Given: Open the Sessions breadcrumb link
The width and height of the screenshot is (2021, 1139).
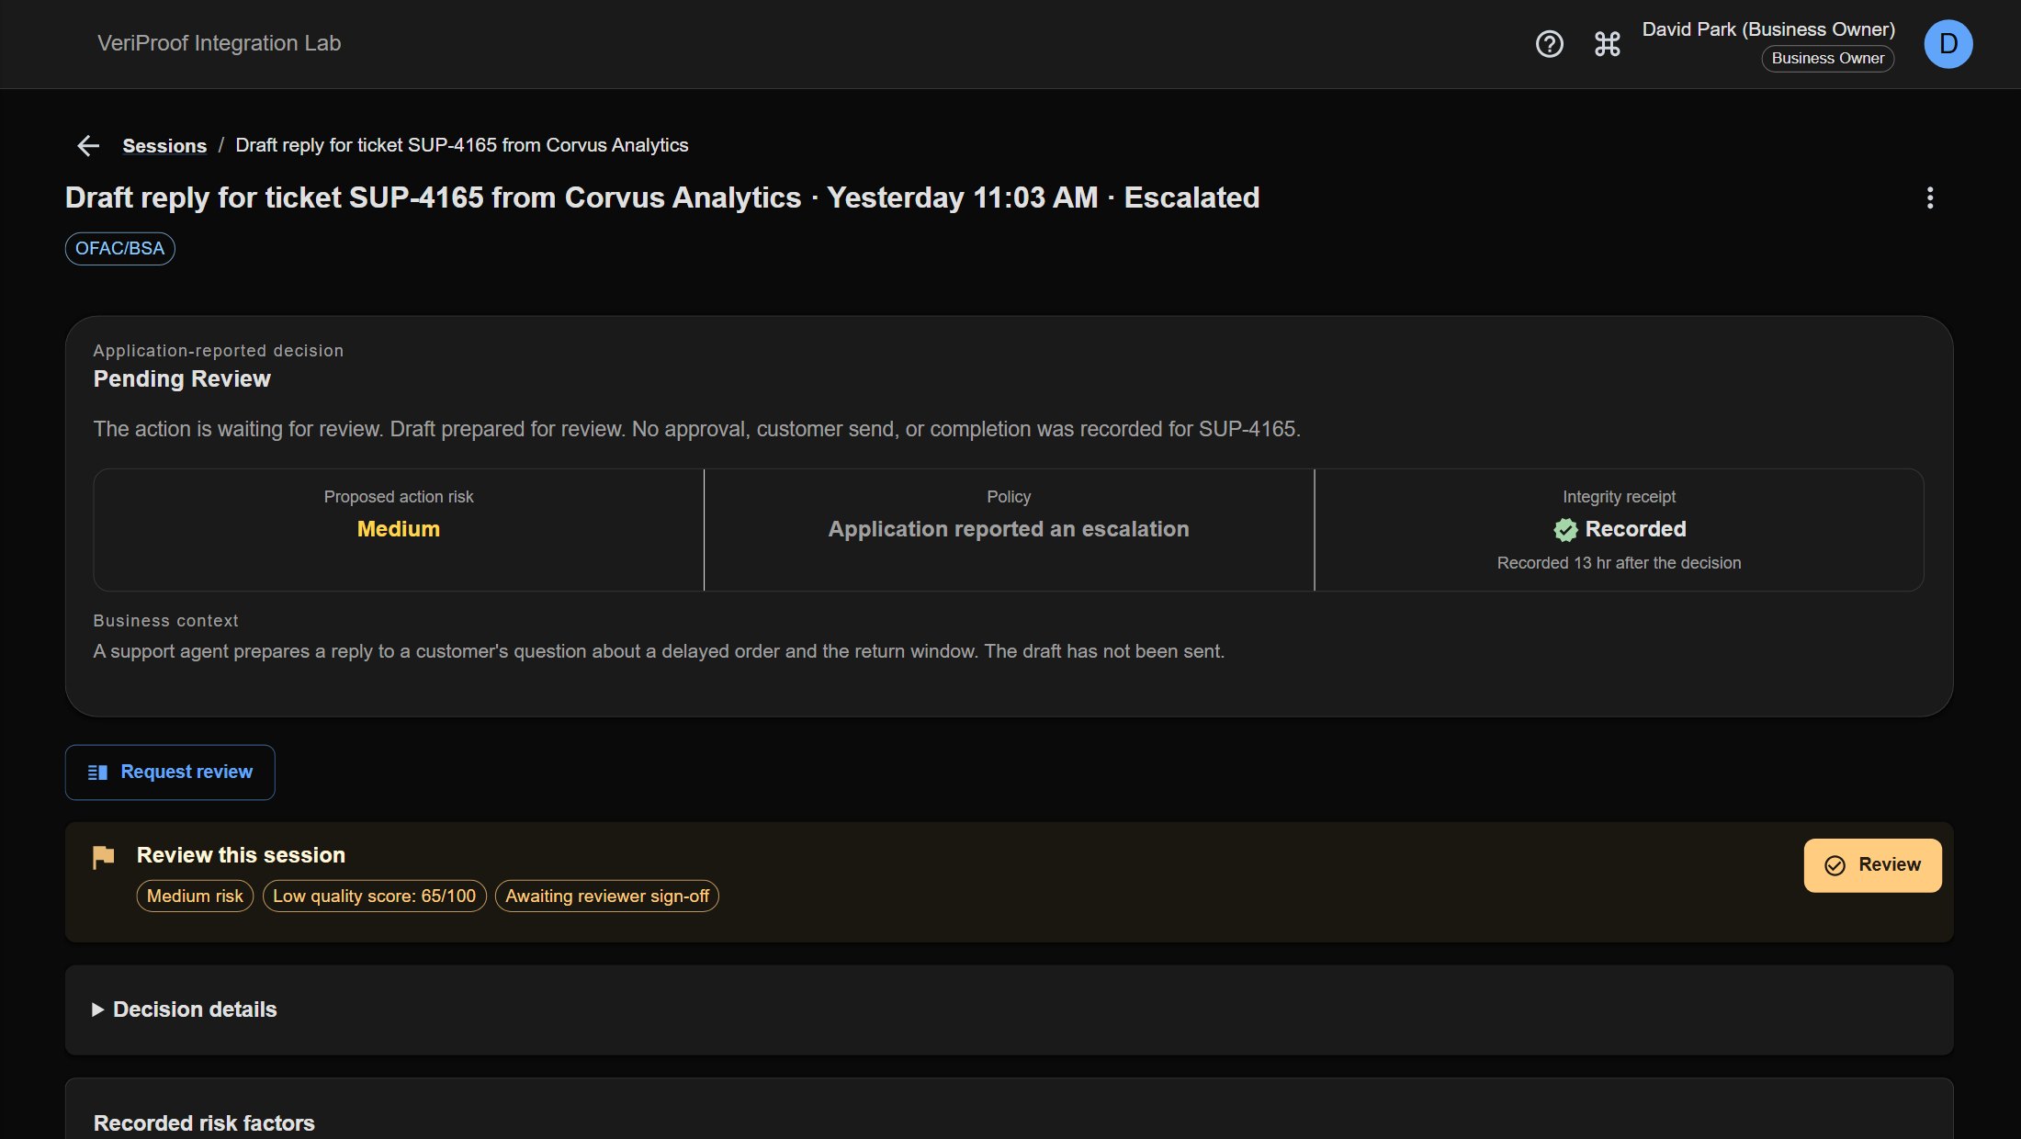Looking at the screenshot, I should [164, 145].
